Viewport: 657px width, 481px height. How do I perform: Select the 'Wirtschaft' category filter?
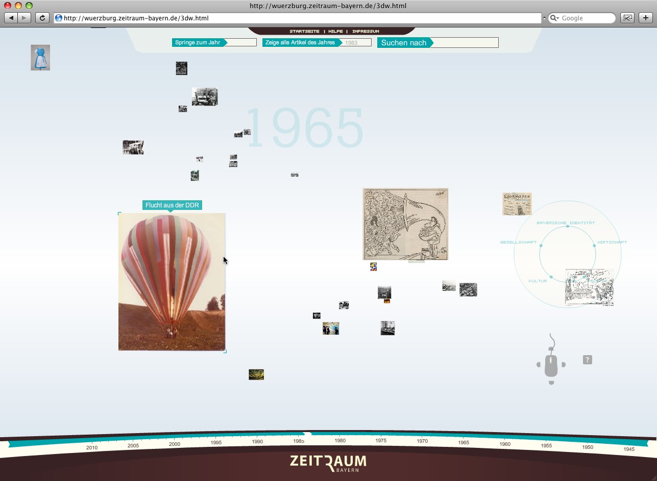click(x=612, y=243)
